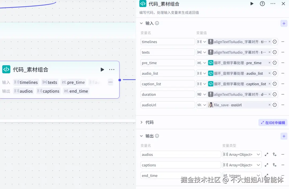Click the play icon on the canvas node
This screenshot has height=189, width=289.
point(102,69)
